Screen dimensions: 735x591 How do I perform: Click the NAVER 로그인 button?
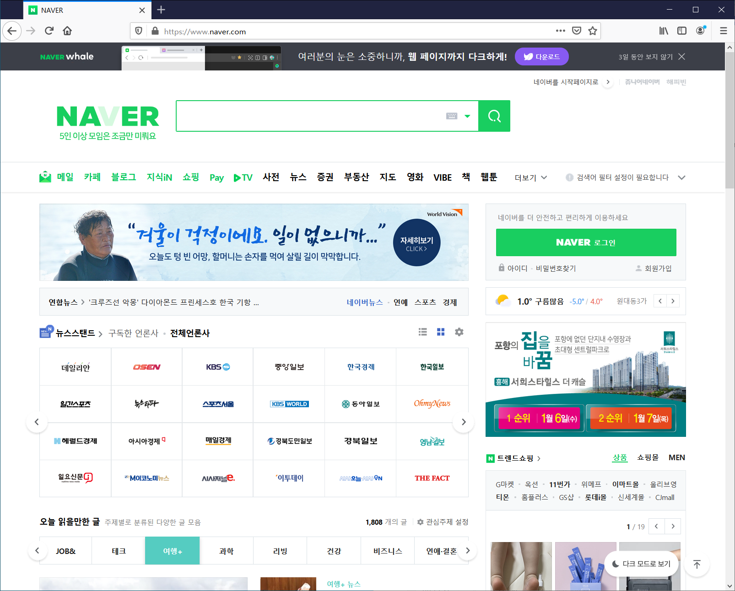click(586, 242)
